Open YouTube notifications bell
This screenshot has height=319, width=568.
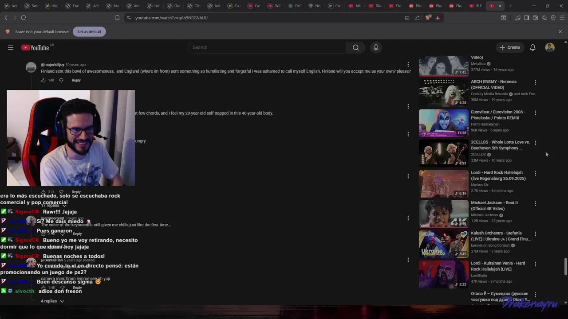pos(532,47)
